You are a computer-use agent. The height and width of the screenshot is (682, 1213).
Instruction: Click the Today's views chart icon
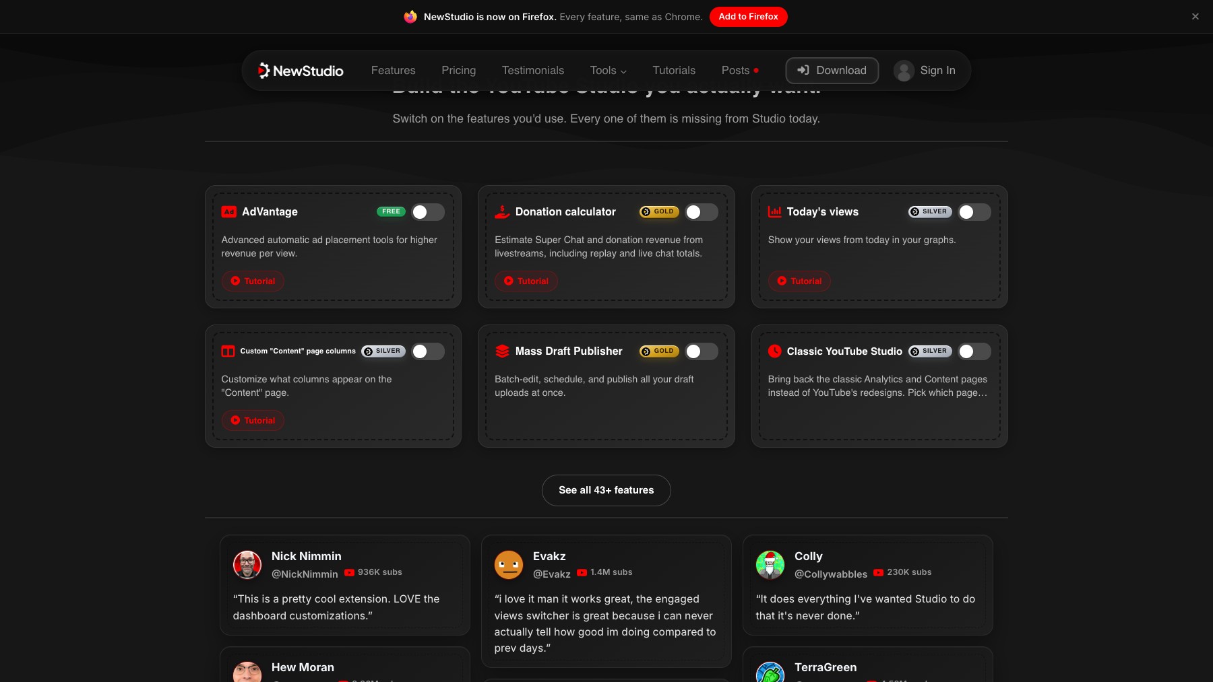click(775, 211)
